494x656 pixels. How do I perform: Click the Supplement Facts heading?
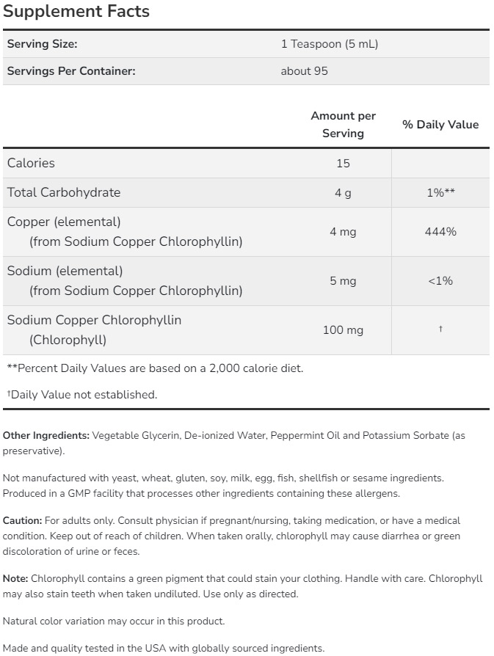click(76, 12)
